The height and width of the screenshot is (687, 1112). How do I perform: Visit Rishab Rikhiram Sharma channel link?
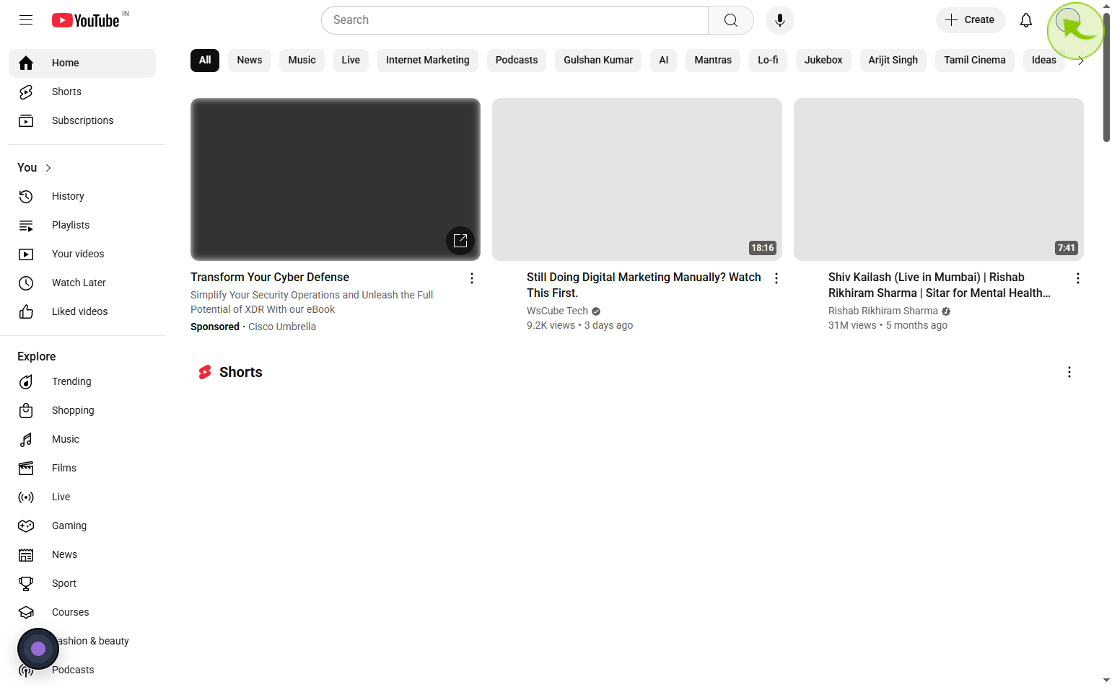[x=883, y=311]
